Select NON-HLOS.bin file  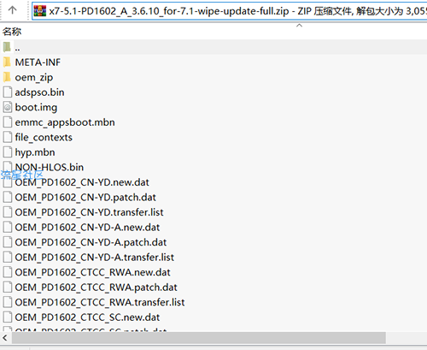[x=50, y=167]
